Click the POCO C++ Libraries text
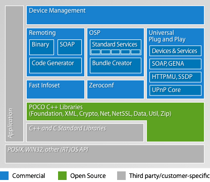This screenshot has width=210, height=182. tap(56, 107)
